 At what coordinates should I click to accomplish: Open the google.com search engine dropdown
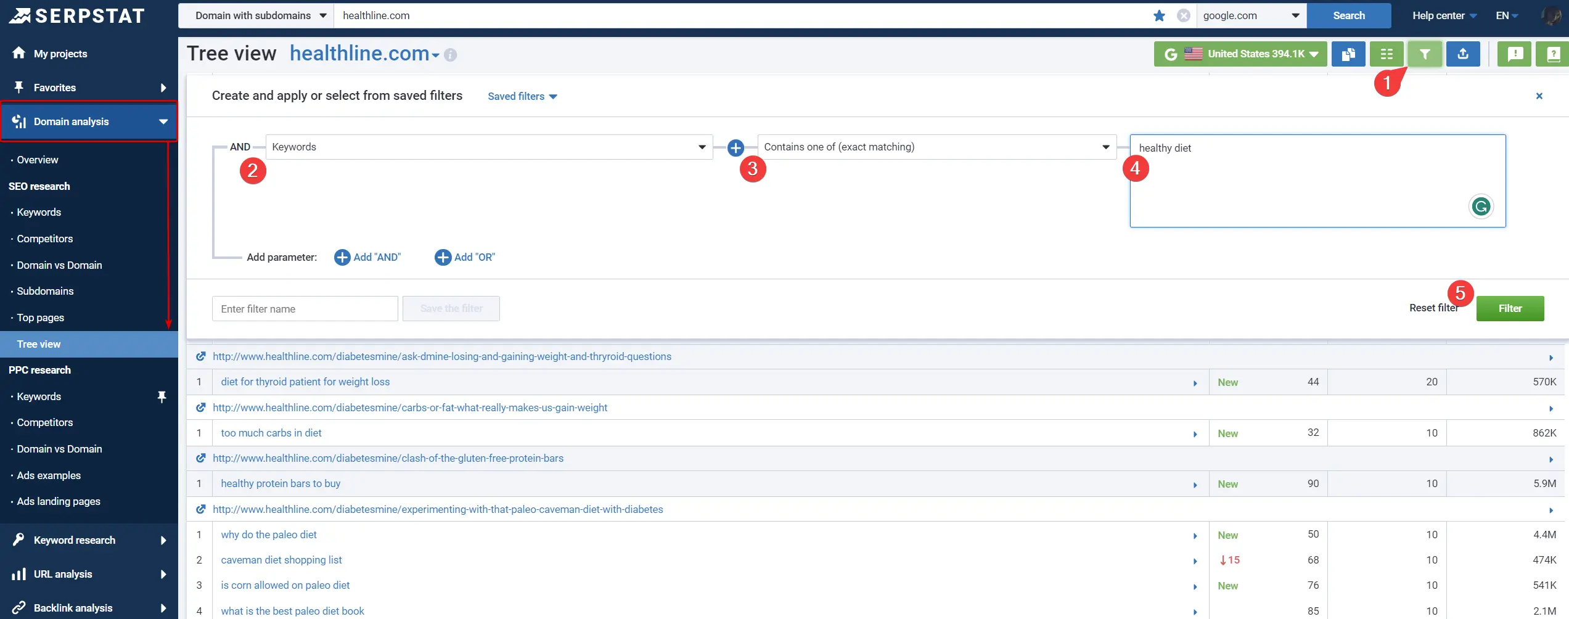pyautogui.click(x=1251, y=15)
